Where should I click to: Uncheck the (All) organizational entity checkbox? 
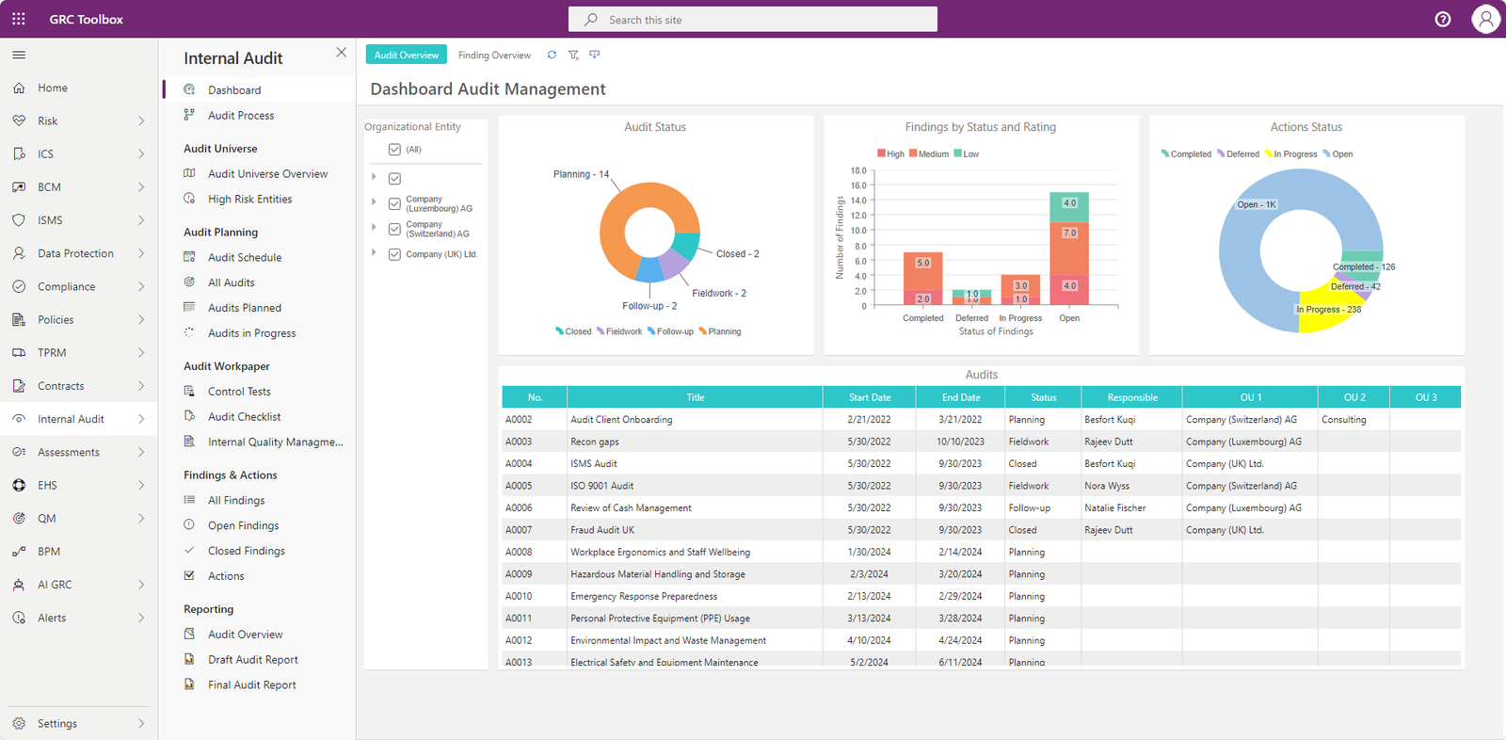tap(394, 150)
